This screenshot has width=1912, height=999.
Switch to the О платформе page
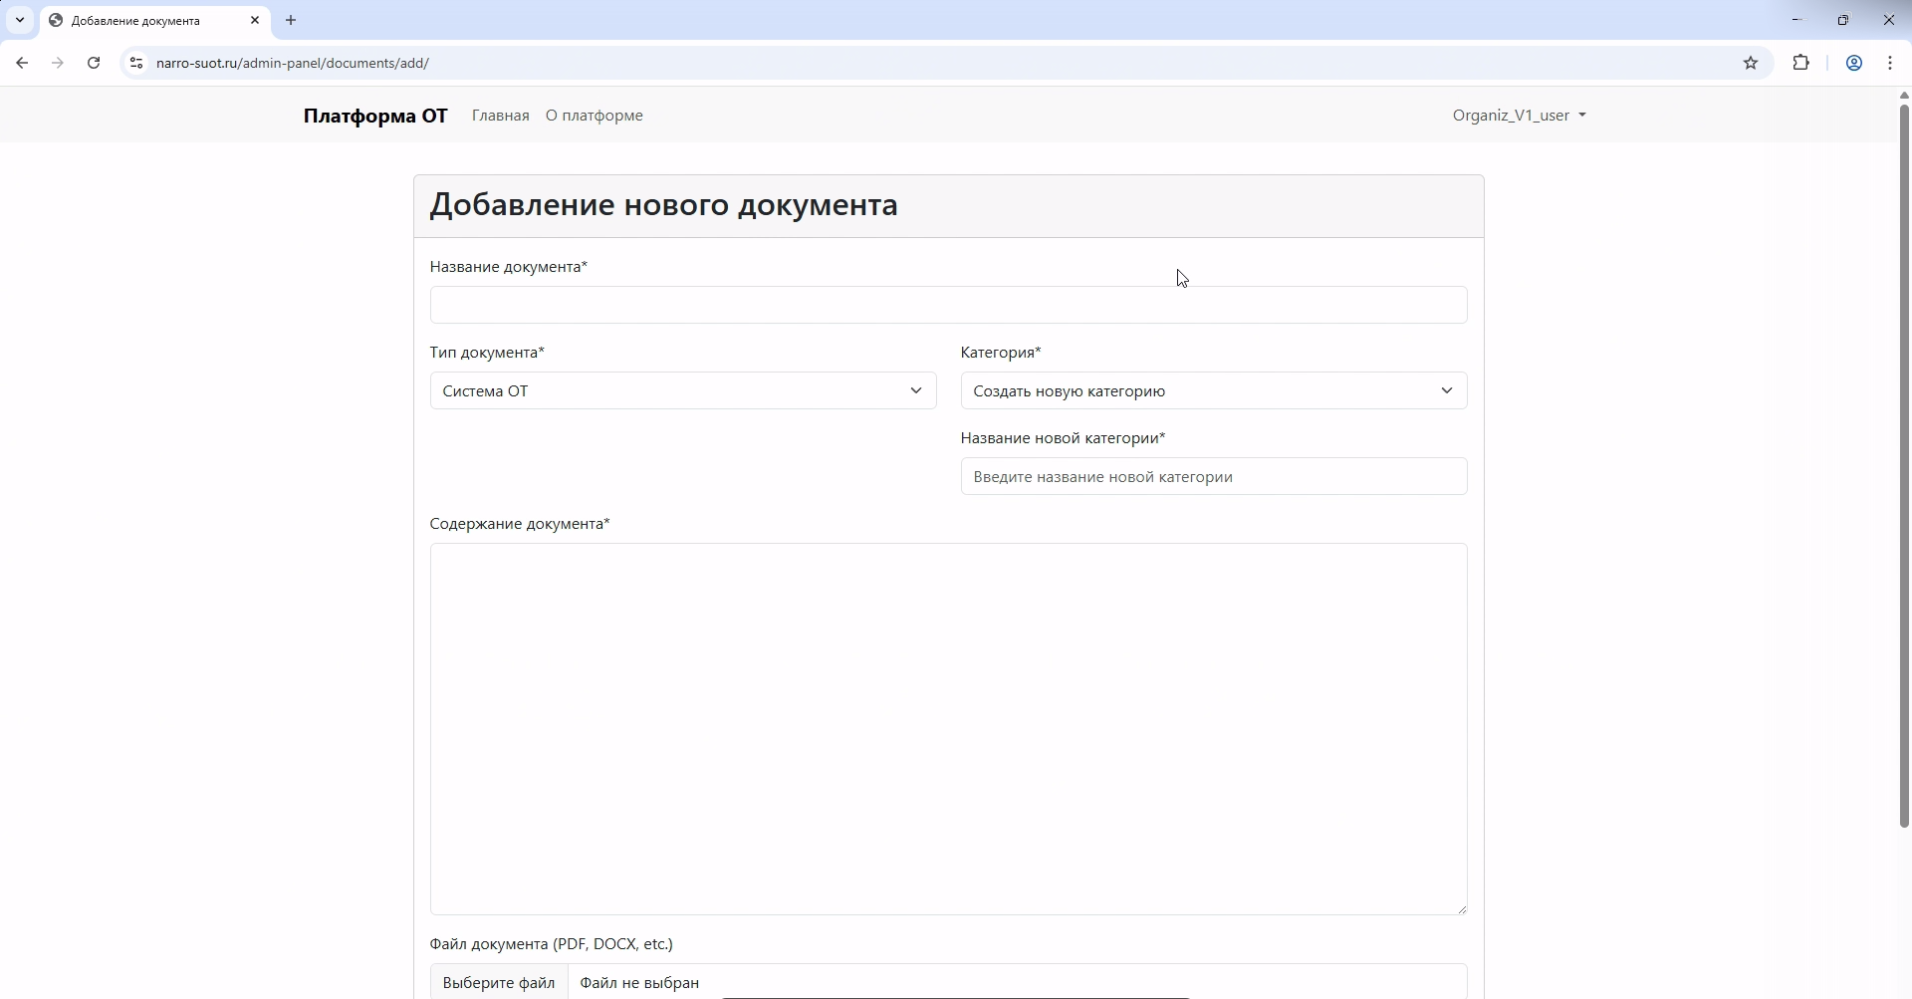click(x=594, y=115)
